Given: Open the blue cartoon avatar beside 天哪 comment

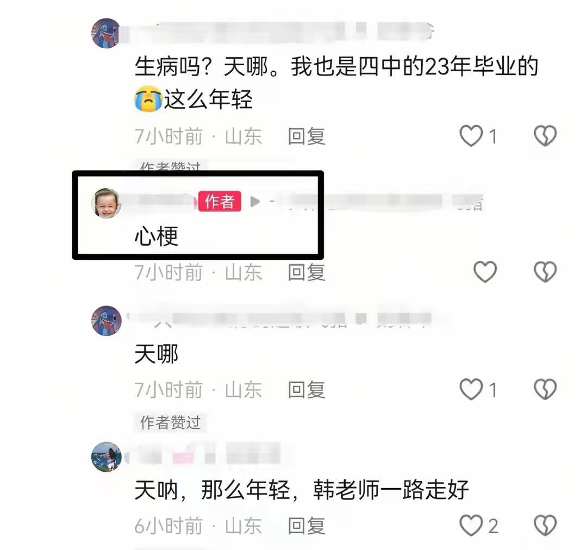Looking at the screenshot, I should pos(107,321).
